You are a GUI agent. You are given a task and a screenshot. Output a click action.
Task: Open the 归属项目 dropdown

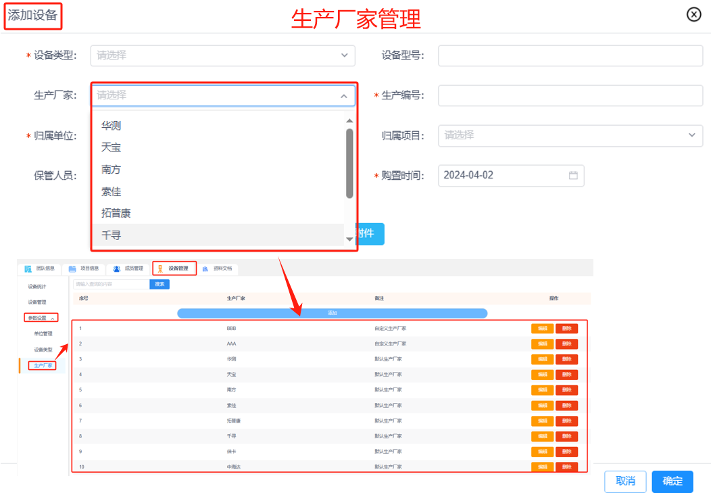(x=692, y=135)
